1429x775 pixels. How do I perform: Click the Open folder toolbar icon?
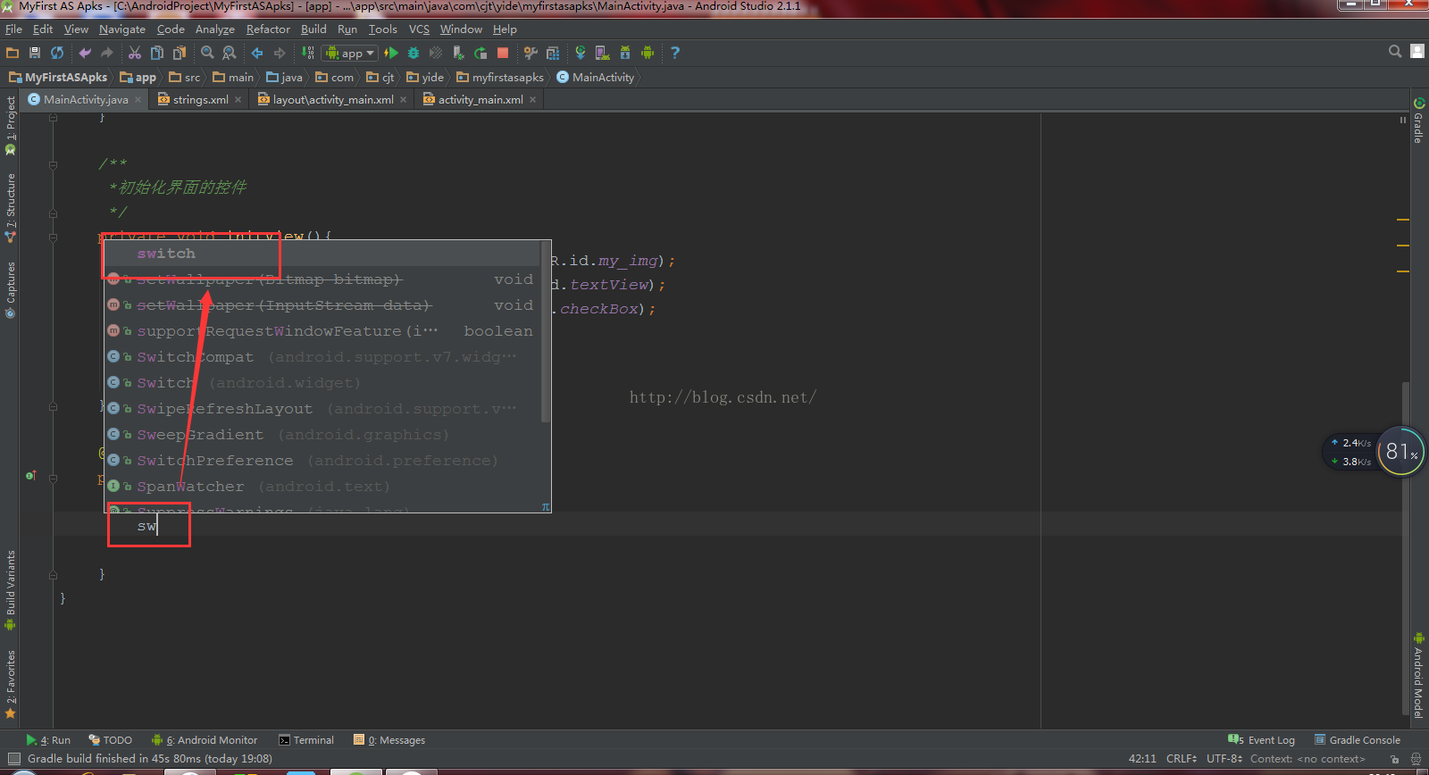[13, 53]
